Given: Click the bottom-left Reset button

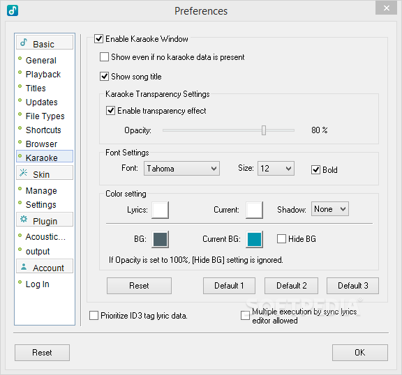Looking at the screenshot, I should click(x=42, y=353).
